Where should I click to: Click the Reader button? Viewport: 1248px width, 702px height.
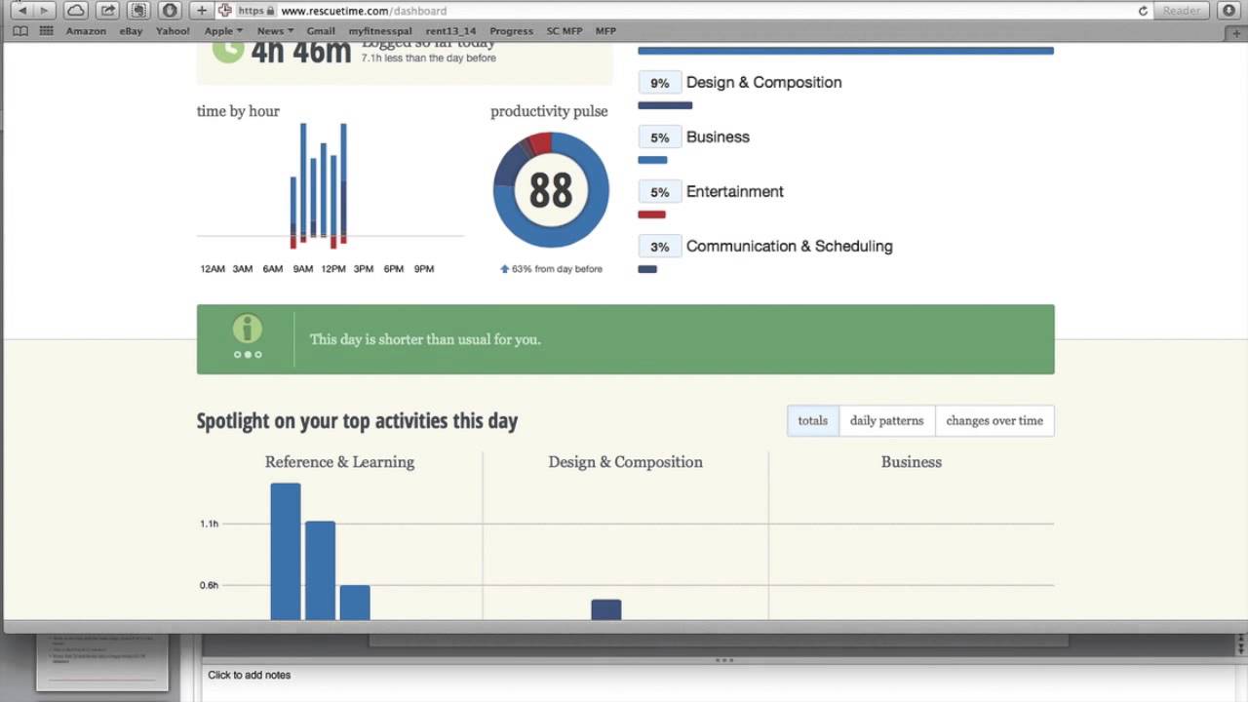(1182, 11)
